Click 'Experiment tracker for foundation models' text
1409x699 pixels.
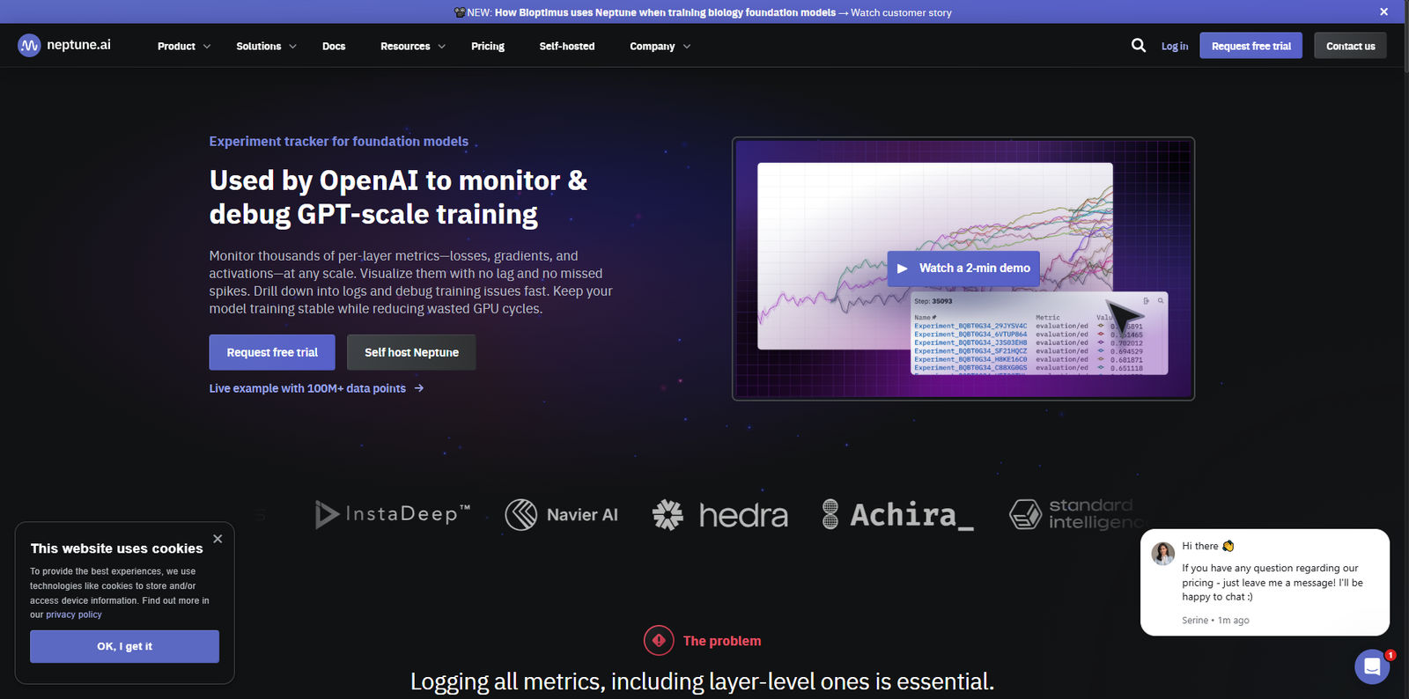click(338, 141)
